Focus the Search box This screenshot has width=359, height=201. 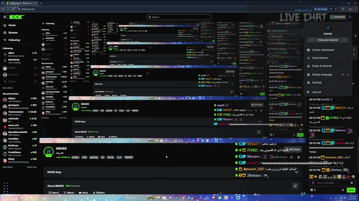(179, 17)
